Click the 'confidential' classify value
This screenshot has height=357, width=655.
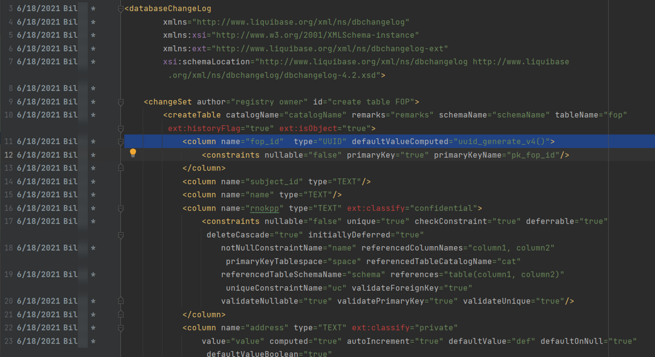click(443, 208)
